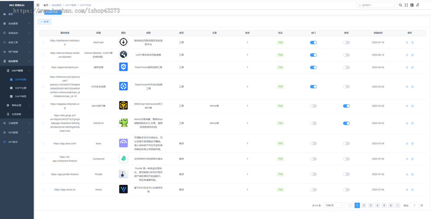
Task: Click the 开启 status tag in Compound row
Action: [x=280, y=159]
